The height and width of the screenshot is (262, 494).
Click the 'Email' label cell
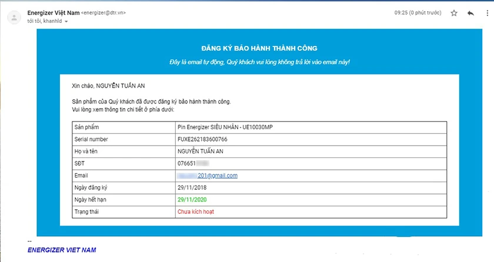pyautogui.click(x=124, y=176)
